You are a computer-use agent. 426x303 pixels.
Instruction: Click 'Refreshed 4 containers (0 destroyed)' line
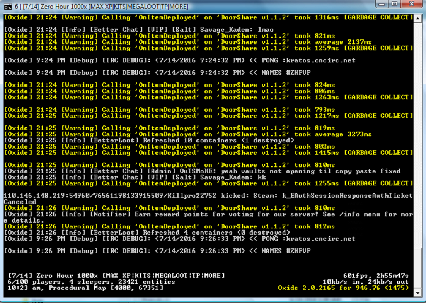(x=147, y=233)
